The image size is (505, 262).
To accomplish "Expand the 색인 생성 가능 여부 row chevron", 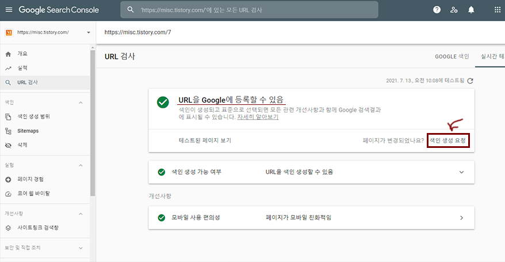I will click(461, 172).
